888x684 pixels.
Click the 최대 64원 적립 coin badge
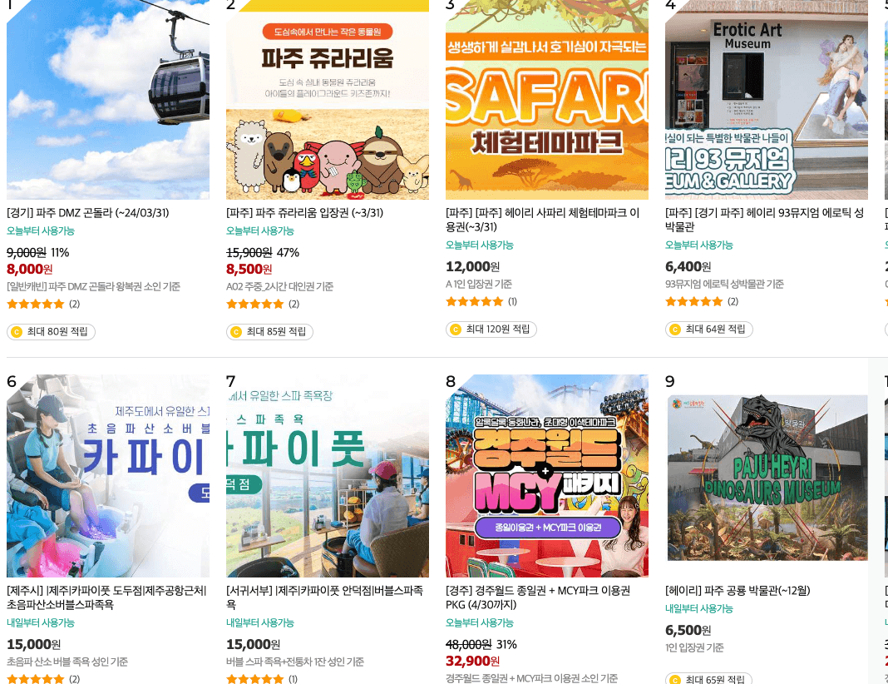(709, 330)
